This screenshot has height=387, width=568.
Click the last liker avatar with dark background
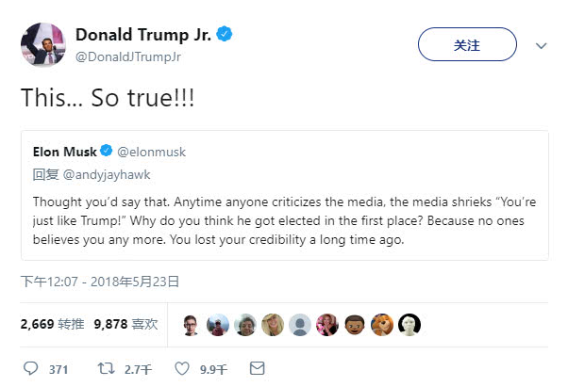pos(409,324)
